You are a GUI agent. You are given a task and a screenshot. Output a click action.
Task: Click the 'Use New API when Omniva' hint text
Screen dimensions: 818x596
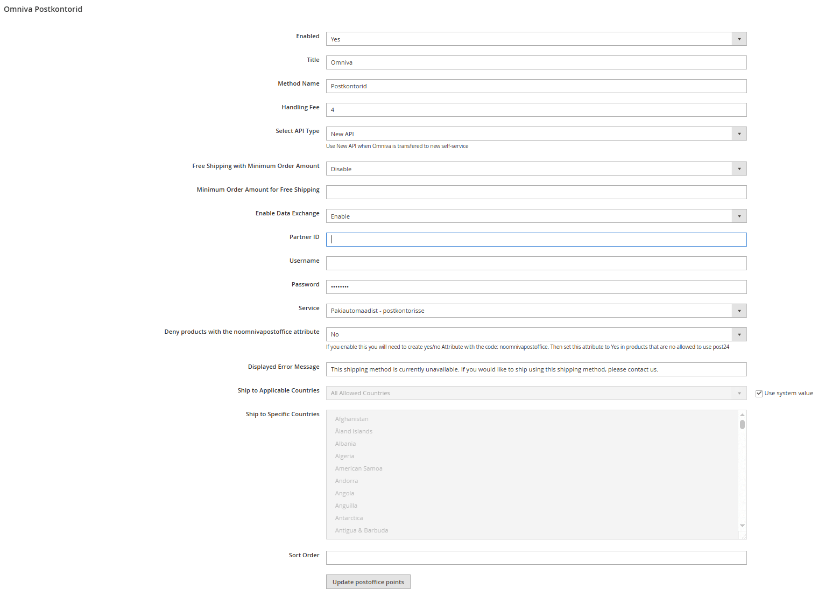click(x=397, y=146)
